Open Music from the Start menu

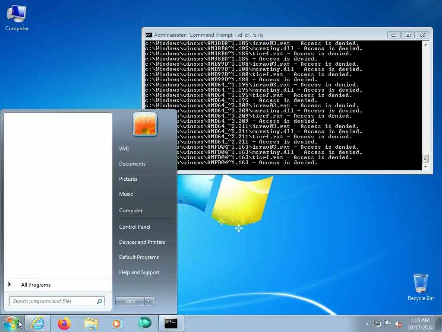coord(126,194)
